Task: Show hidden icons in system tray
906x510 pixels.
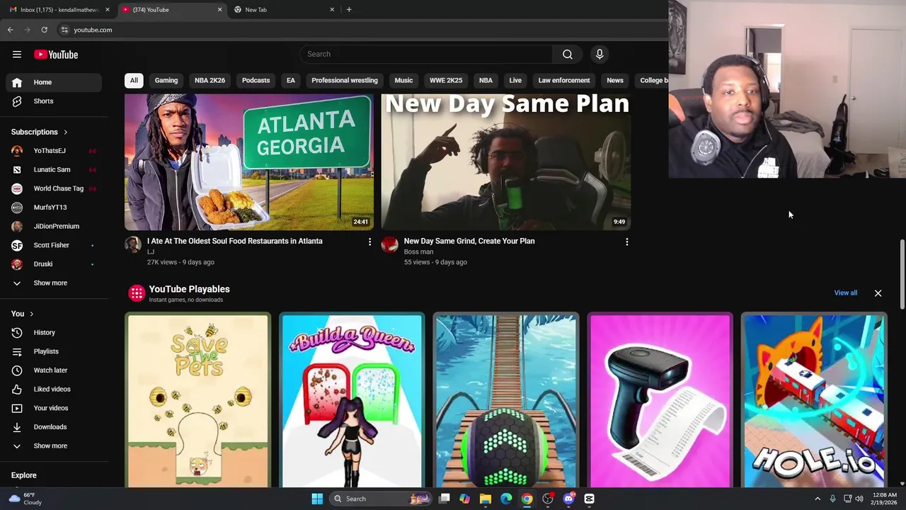Action: coord(818,499)
